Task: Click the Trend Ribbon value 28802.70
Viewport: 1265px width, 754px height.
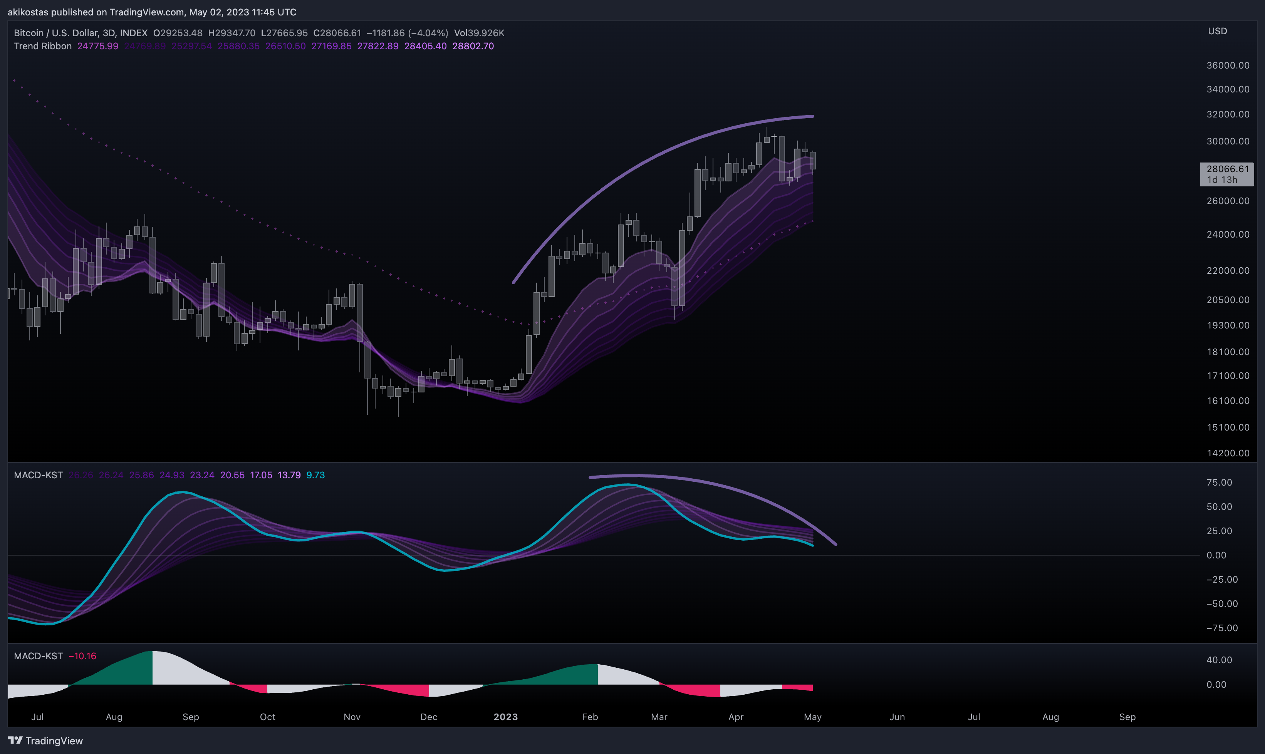Action: coord(473,46)
